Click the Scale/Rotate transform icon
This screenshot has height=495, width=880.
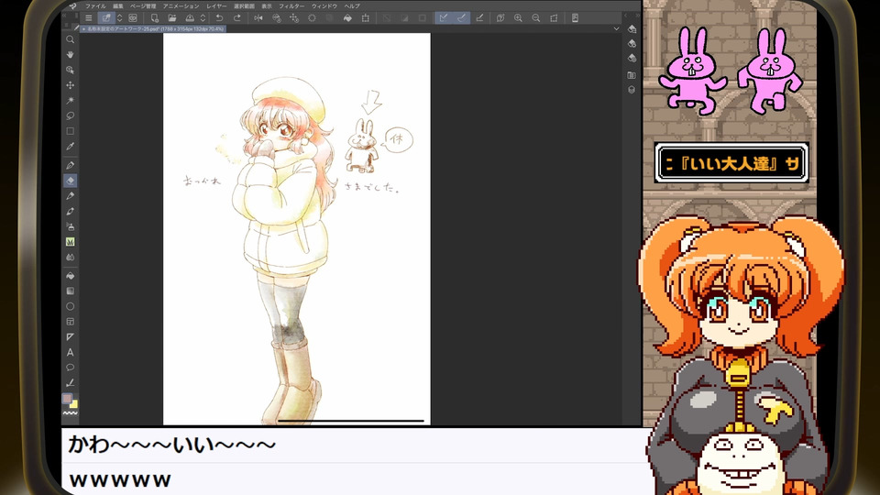pyautogui.click(x=366, y=18)
